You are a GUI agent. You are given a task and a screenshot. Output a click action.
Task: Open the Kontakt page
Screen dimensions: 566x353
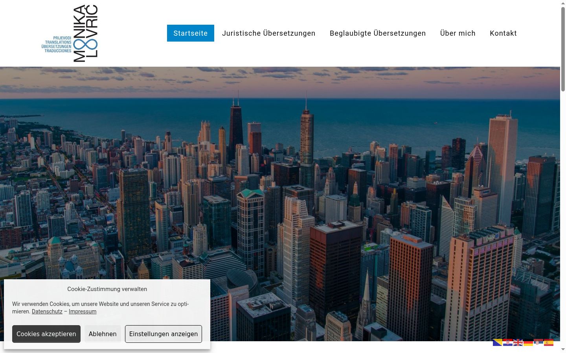coord(503,33)
